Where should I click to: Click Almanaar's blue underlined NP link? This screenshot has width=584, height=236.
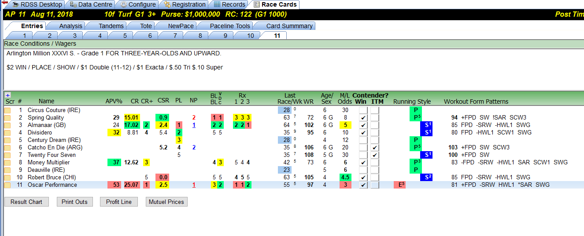point(193,125)
